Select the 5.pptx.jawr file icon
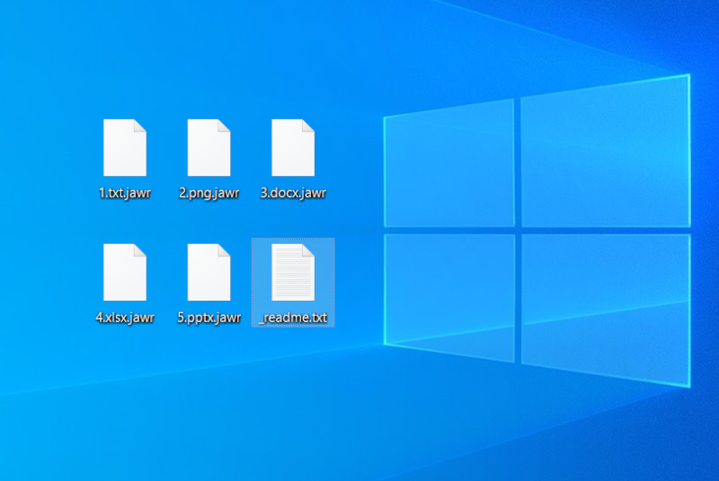 coord(209,272)
